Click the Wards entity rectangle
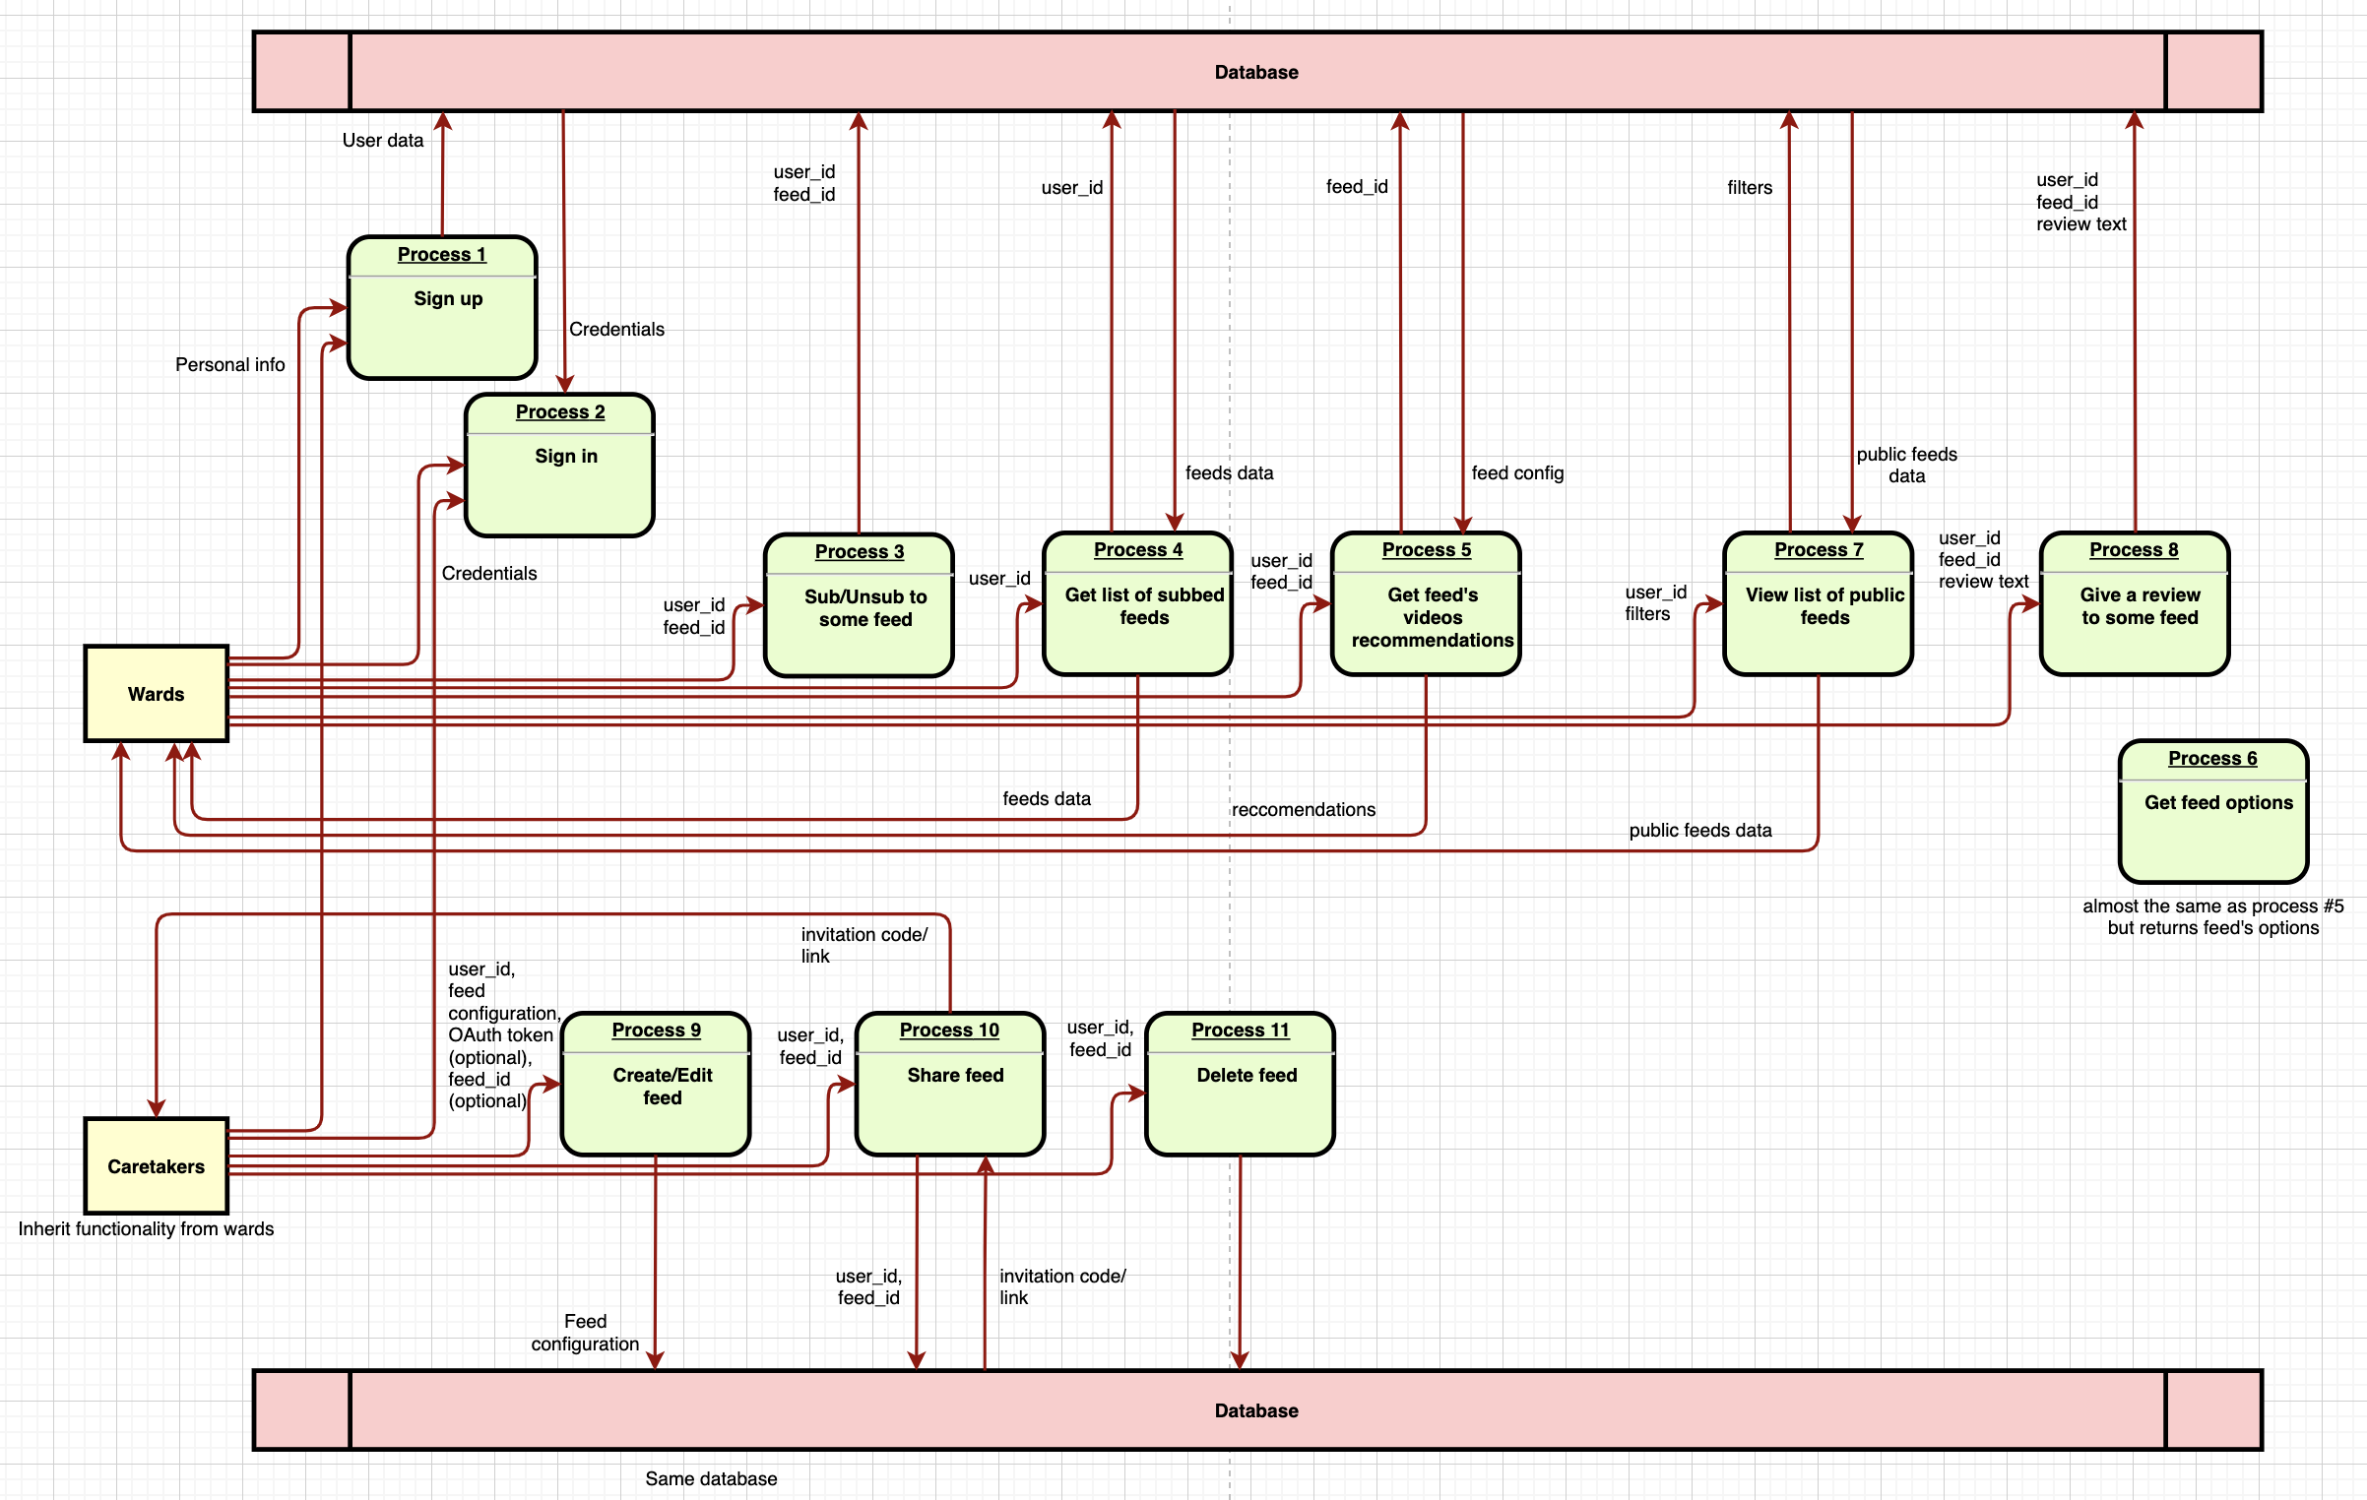Viewport: 2367px width, 1500px height. pos(156,694)
